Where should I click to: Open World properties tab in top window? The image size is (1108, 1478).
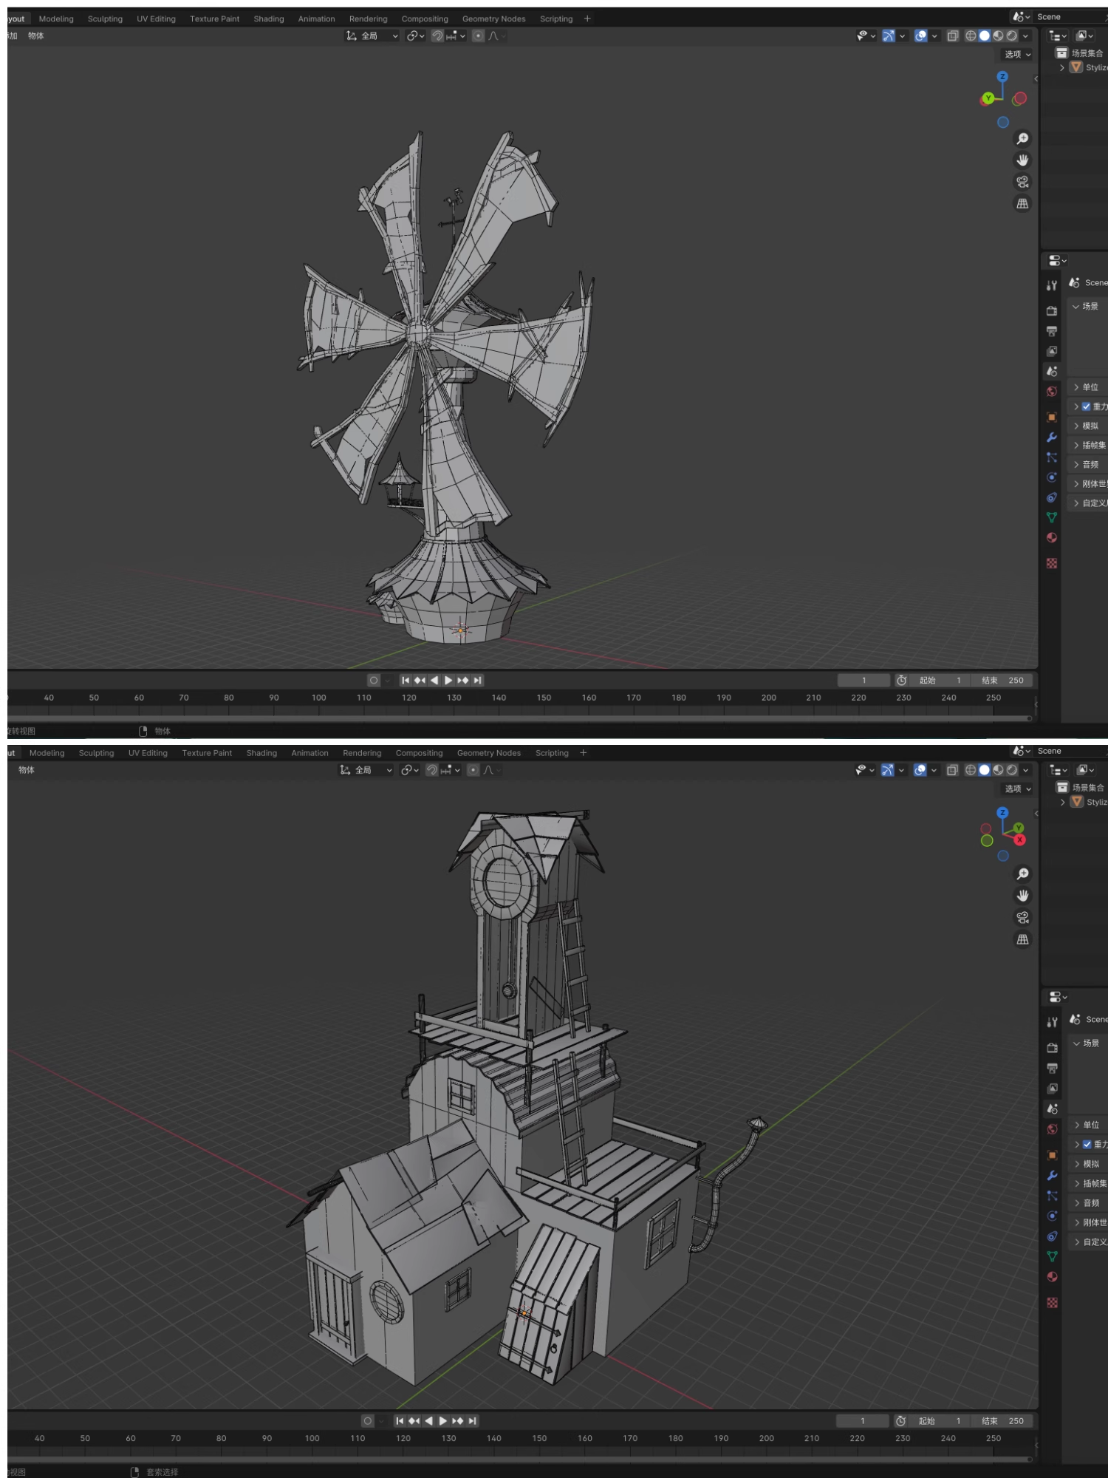coord(1052,392)
